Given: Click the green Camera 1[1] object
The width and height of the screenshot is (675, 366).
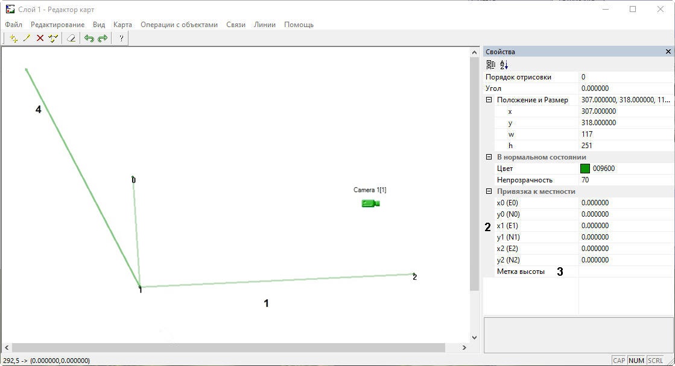Looking at the screenshot, I should coord(370,203).
